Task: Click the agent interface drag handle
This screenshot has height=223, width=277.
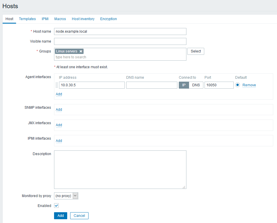Action: click(x=56, y=85)
